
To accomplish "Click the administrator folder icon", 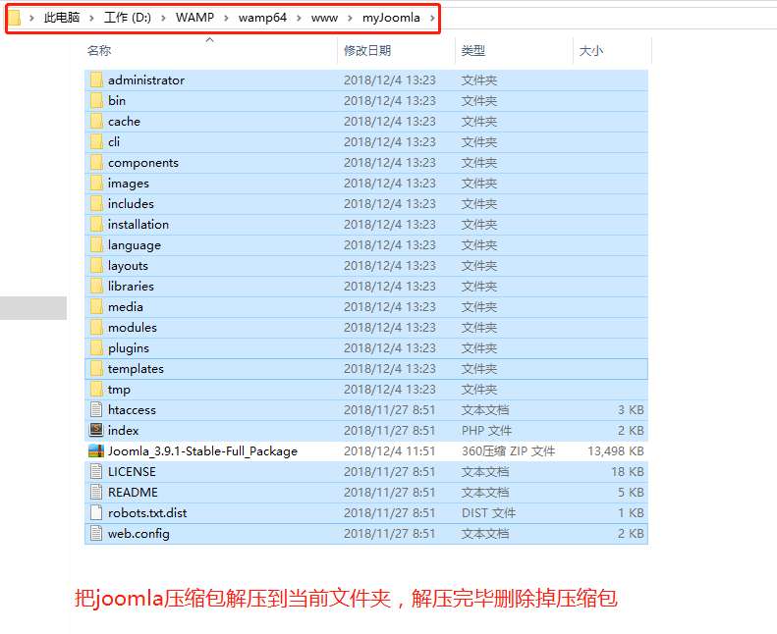I will pyautogui.click(x=96, y=80).
